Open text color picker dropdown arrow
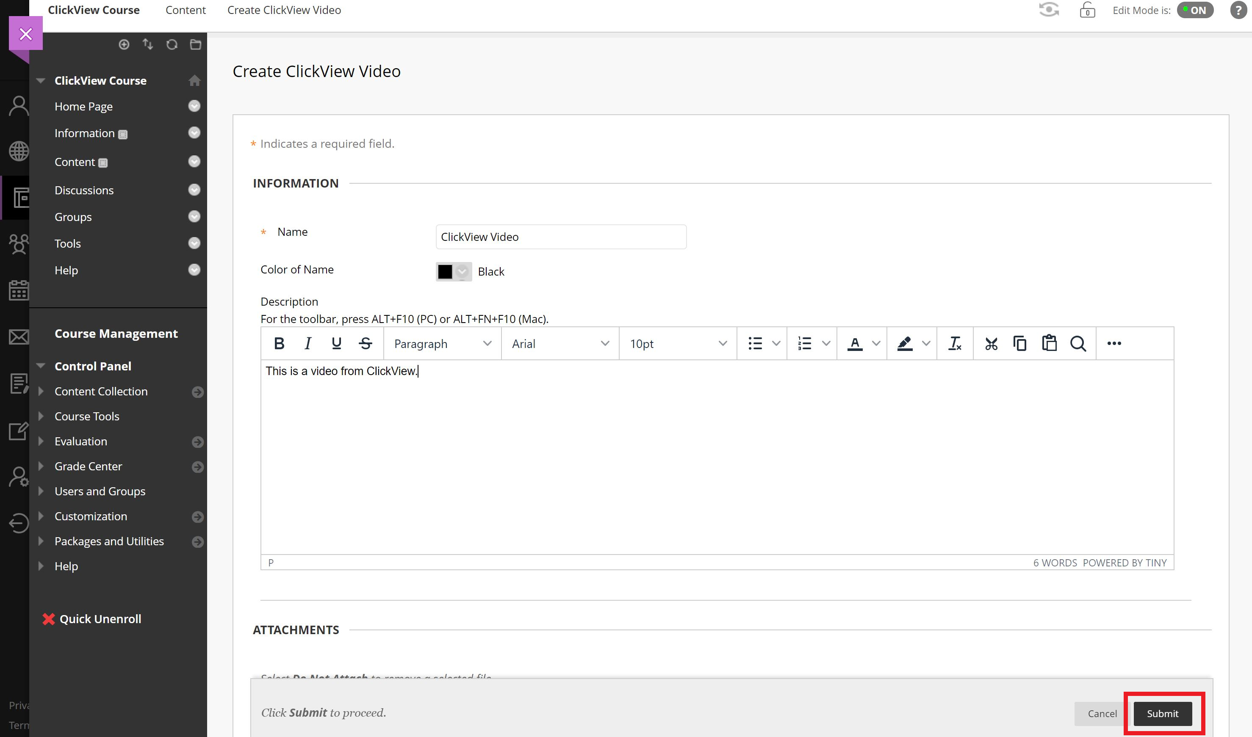Viewport: 1252px width, 737px height. click(x=876, y=343)
